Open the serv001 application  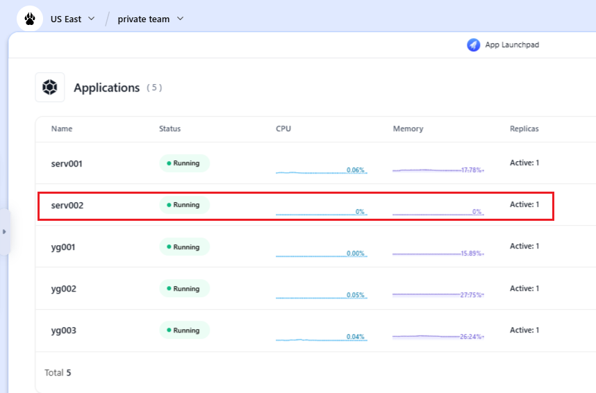67,164
